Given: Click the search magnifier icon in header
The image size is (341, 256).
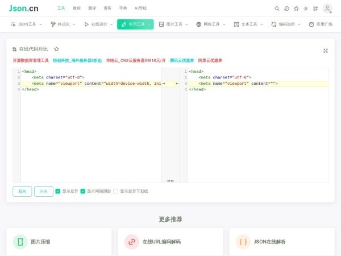Looking at the screenshot, I should tap(277, 9).
